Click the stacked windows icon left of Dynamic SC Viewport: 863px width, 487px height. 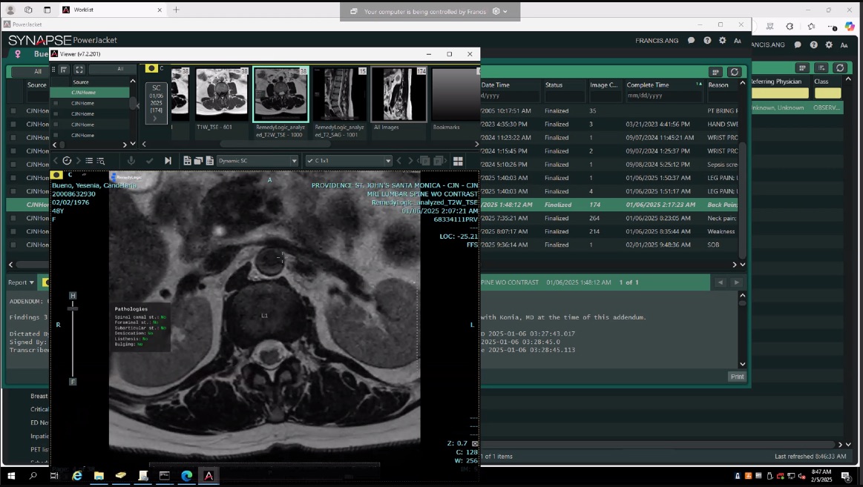tap(198, 161)
